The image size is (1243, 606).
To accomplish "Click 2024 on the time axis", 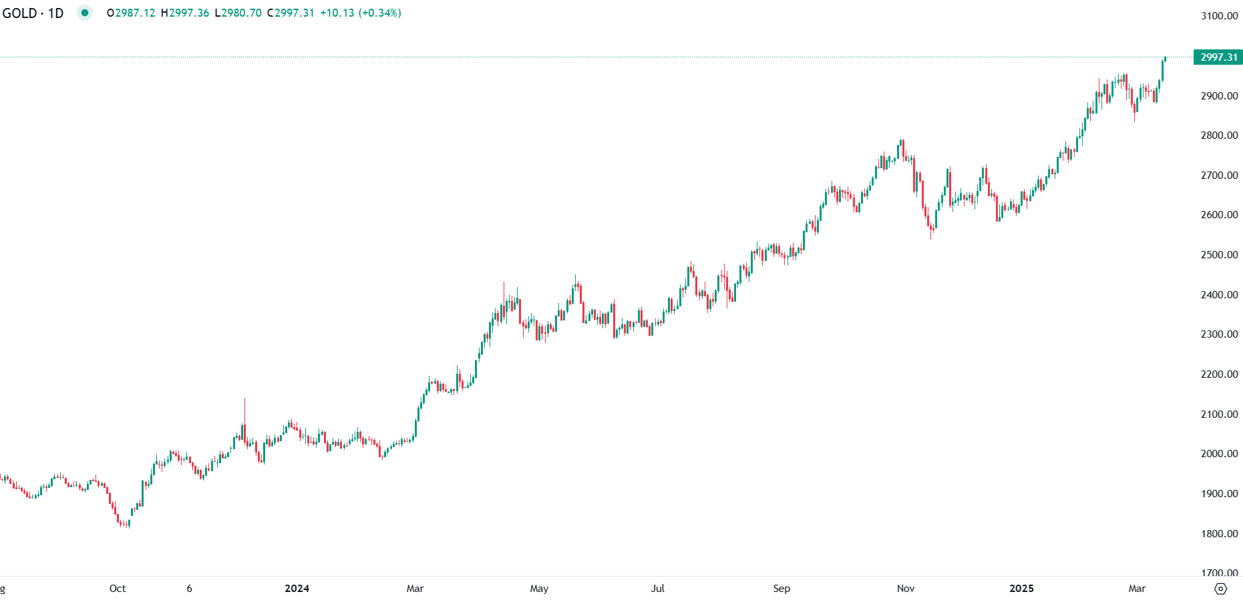I will (297, 589).
